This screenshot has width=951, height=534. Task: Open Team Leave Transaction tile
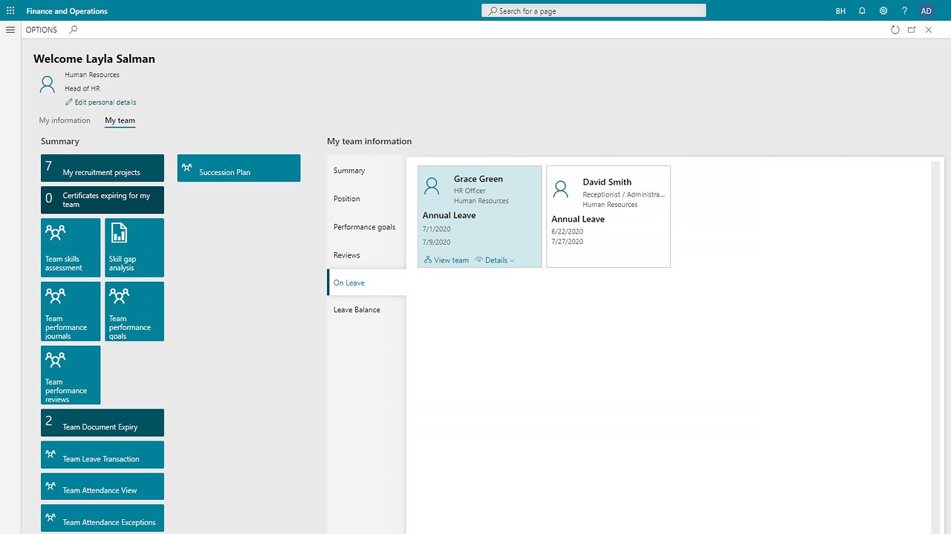103,455
